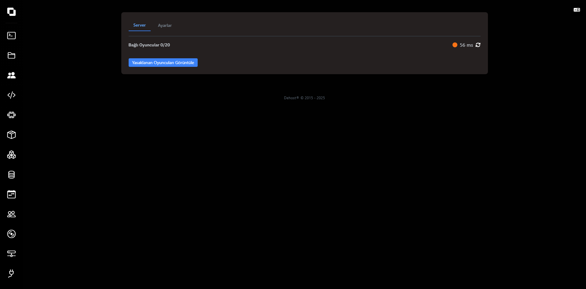The height and width of the screenshot is (289, 586).
Task: Open the Console terminal icon in sidebar
Action: 11,36
